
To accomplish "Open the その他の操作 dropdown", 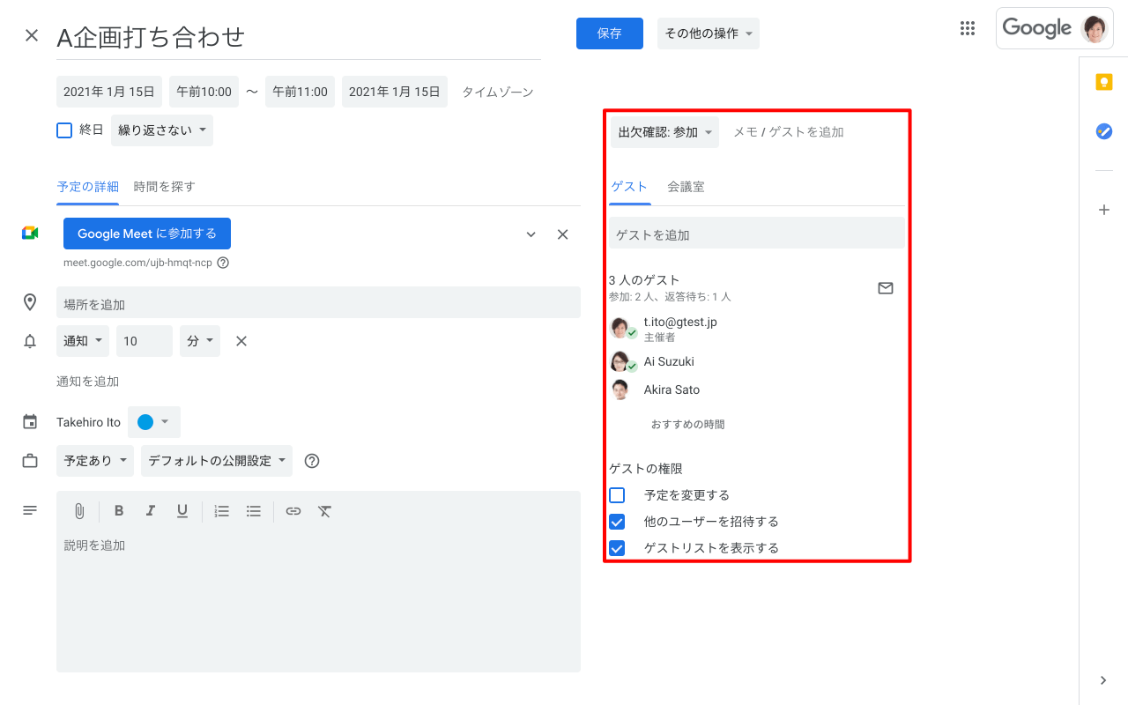I will click(709, 33).
